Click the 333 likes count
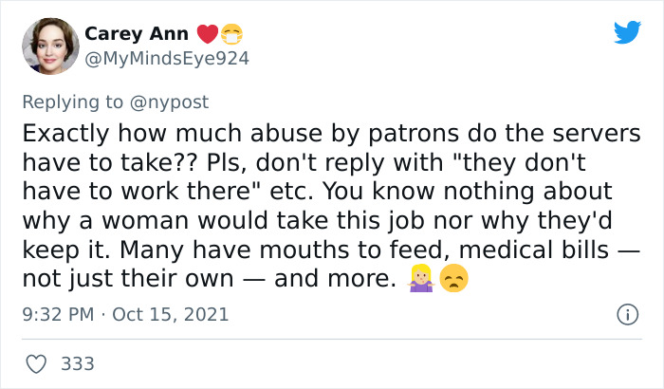 click(78, 363)
